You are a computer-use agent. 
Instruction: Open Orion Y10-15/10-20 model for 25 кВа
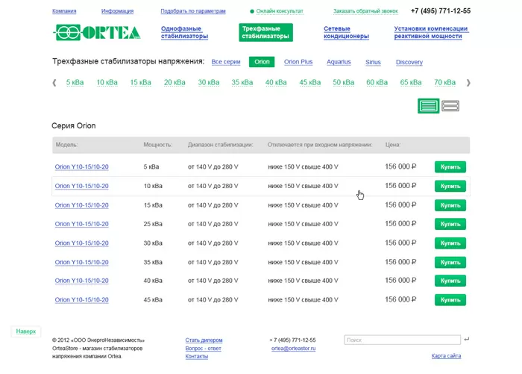point(81,224)
